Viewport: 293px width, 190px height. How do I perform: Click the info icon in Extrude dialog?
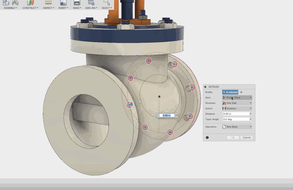point(207,138)
